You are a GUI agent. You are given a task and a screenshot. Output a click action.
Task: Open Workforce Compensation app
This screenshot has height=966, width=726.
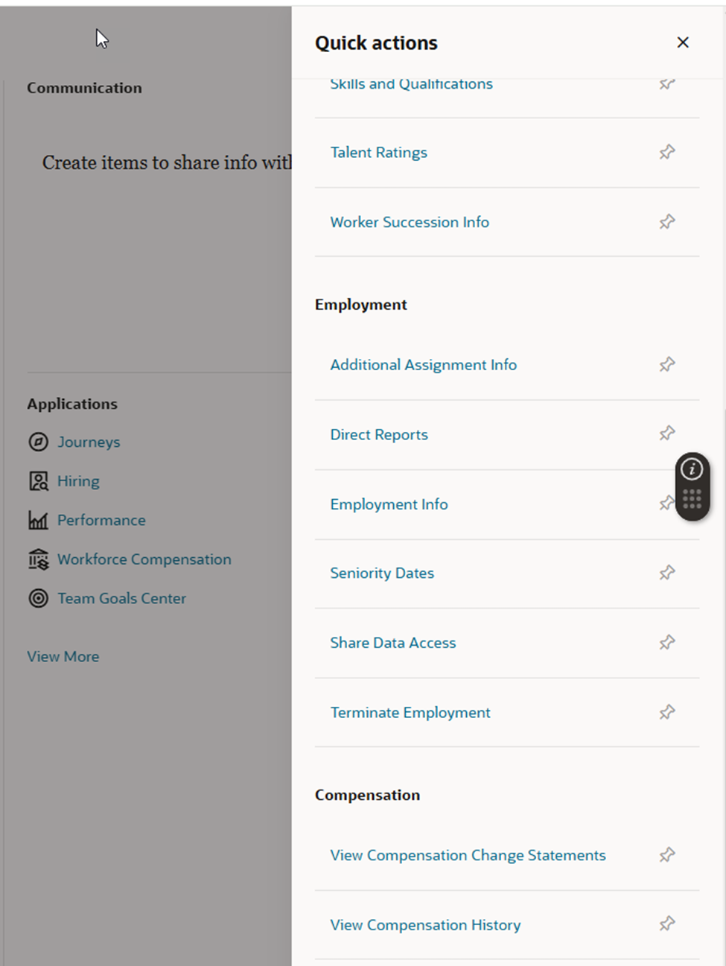(144, 559)
